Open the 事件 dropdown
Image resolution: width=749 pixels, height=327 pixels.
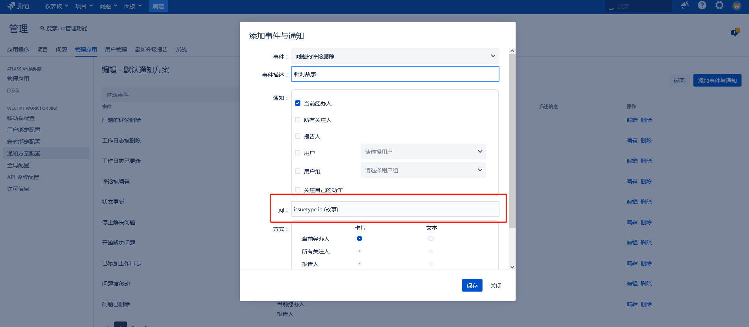(395, 56)
